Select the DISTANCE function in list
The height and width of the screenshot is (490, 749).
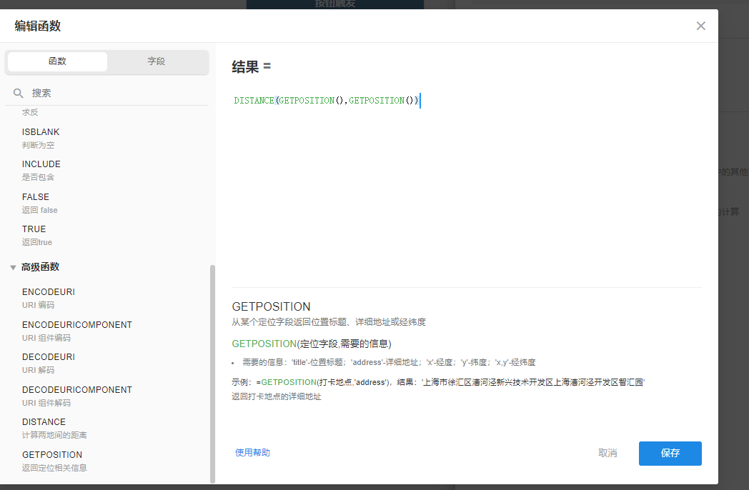[44, 422]
